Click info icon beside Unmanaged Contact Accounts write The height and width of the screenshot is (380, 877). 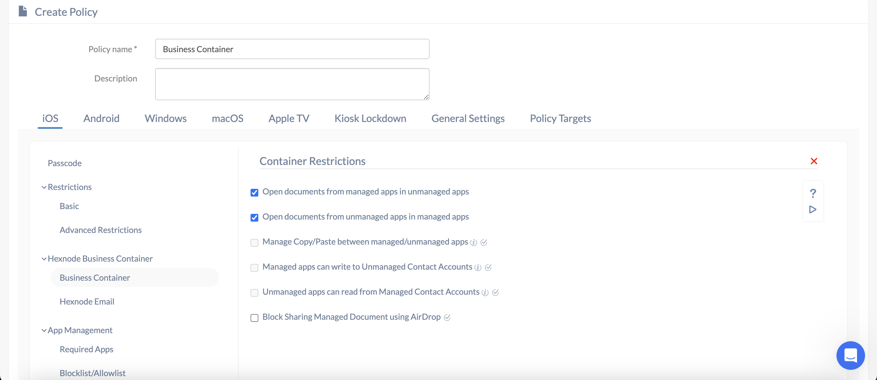(478, 268)
